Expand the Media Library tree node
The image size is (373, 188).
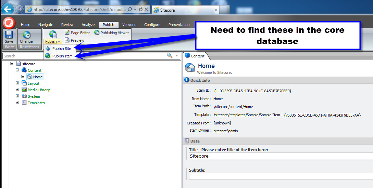17,90
